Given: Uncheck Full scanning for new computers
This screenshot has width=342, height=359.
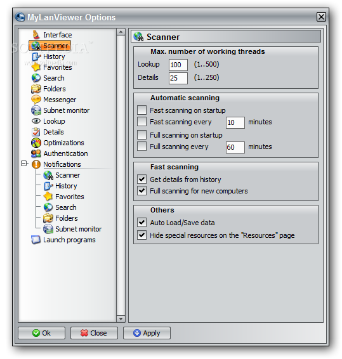Looking at the screenshot, I should (x=141, y=190).
